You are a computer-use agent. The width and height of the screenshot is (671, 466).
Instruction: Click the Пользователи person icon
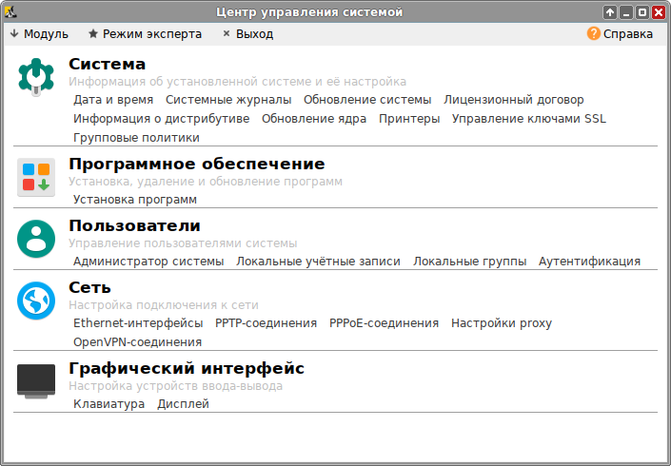coord(36,239)
